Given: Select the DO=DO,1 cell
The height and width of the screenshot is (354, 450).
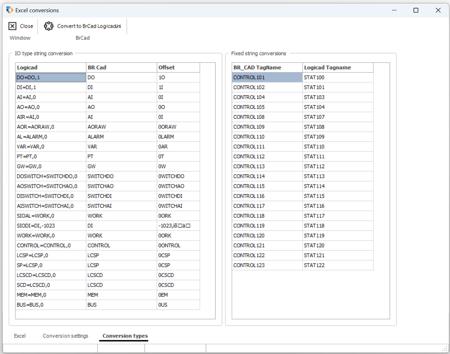Looking at the screenshot, I should pyautogui.click(x=51, y=78).
